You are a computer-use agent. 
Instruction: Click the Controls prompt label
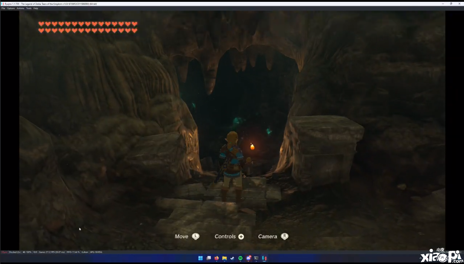(x=225, y=236)
